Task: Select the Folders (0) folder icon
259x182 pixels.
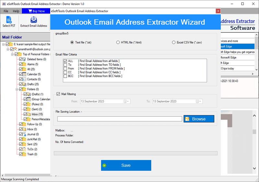Action: (x=24, y=89)
